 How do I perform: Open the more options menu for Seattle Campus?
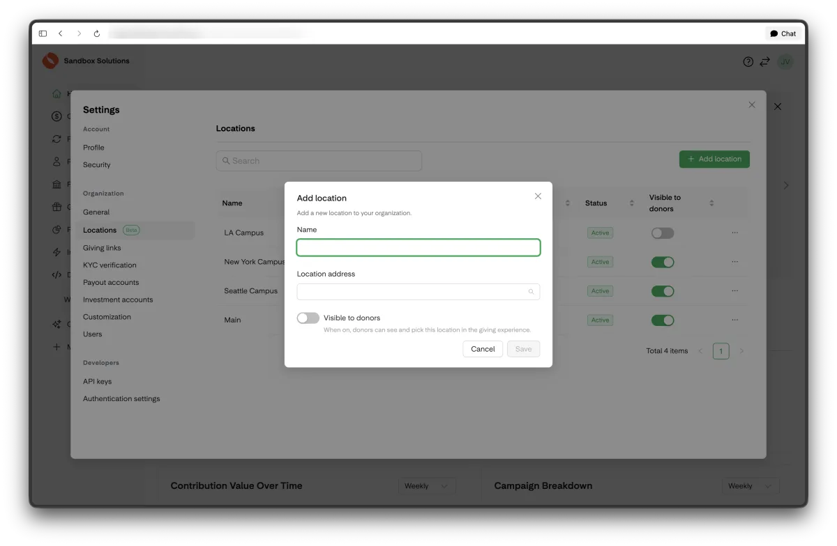[x=734, y=291]
